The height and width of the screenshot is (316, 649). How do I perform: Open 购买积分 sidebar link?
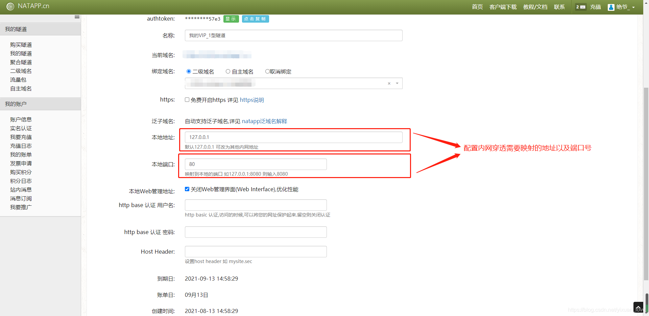(x=21, y=172)
